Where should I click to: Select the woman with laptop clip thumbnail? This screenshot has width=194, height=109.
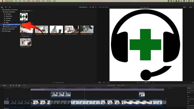pos(56,29)
